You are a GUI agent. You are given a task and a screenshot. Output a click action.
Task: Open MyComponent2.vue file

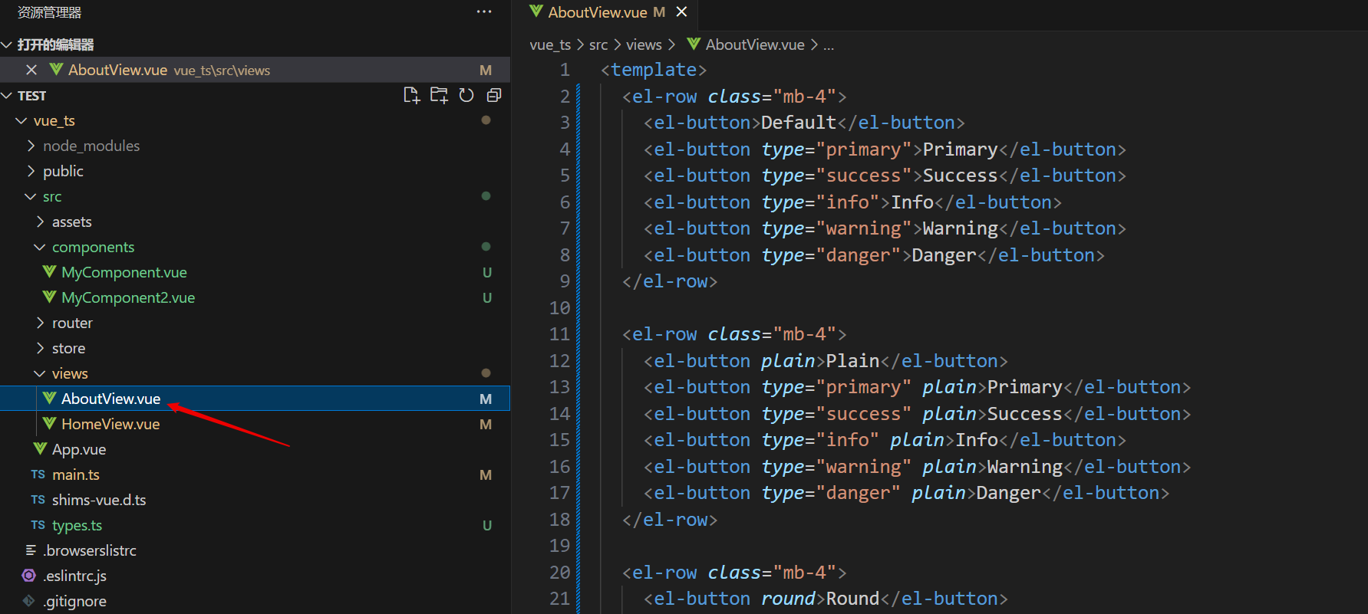pos(128,297)
